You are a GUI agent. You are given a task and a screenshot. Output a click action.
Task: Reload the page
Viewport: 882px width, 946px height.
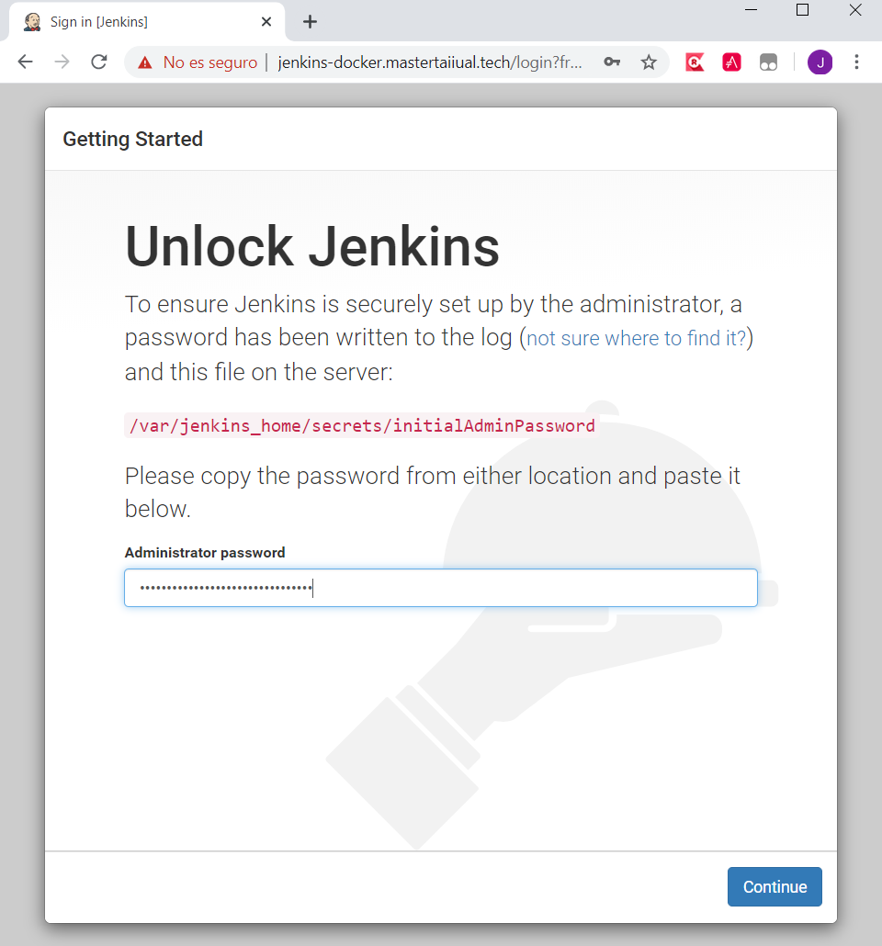click(x=99, y=62)
